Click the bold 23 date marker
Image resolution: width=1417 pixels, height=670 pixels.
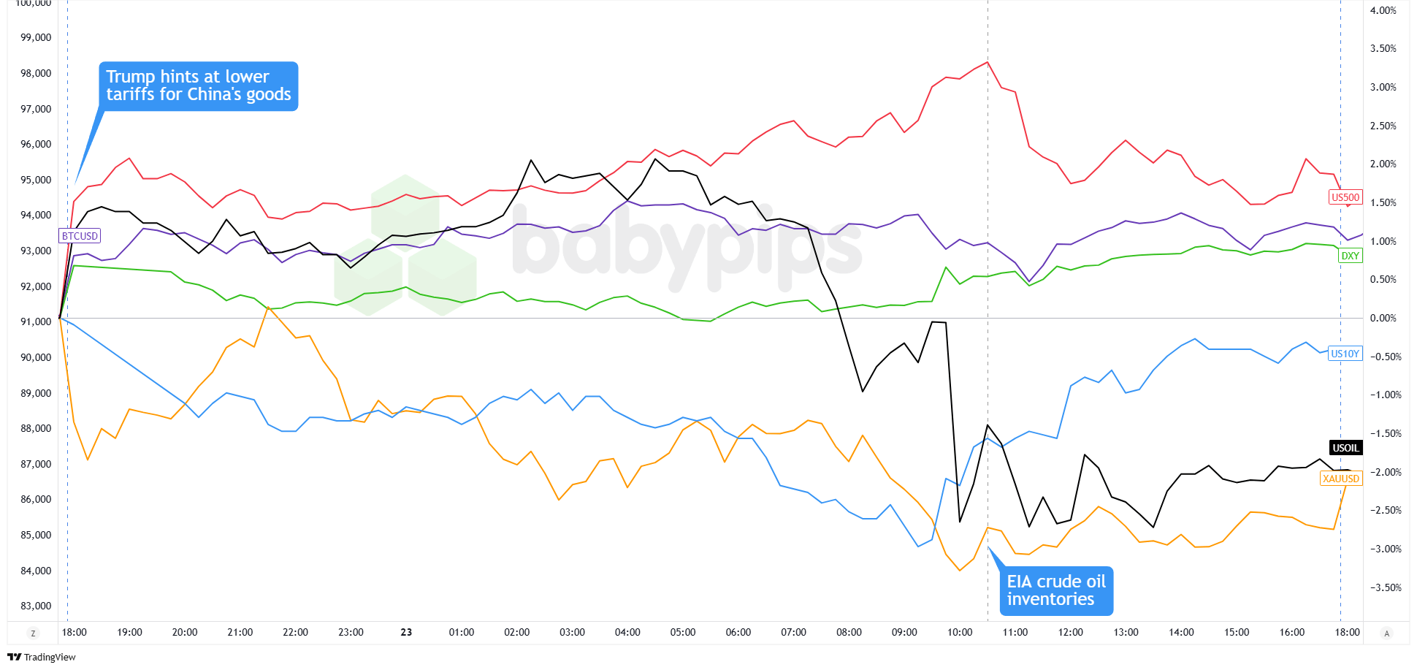coord(406,633)
